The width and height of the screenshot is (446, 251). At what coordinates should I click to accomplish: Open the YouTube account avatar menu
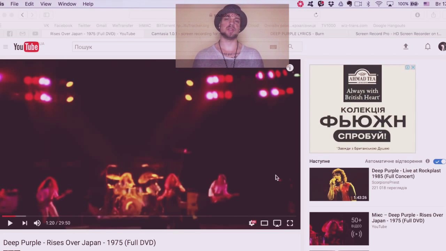click(x=442, y=46)
